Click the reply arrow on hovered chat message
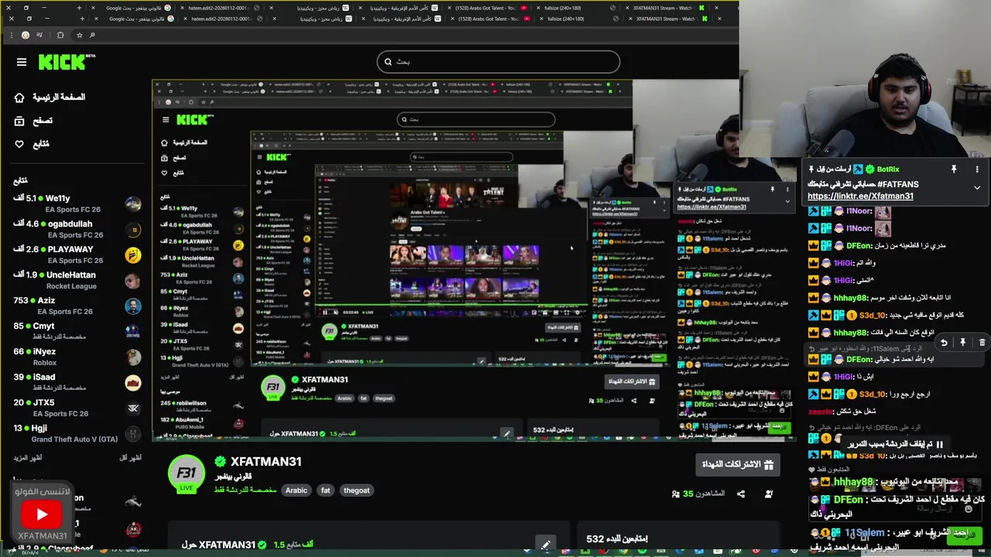 944,342
